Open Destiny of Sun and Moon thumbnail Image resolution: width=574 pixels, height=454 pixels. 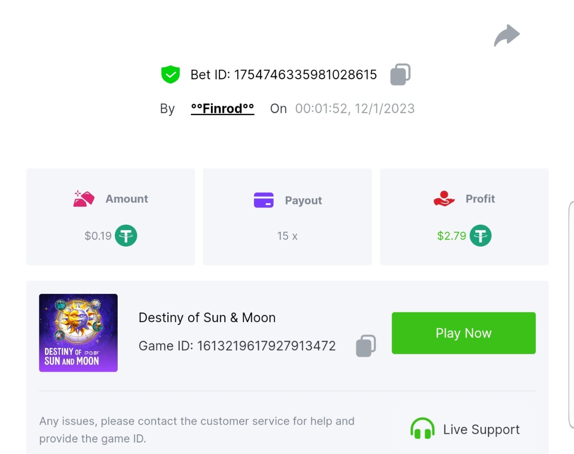(x=78, y=333)
